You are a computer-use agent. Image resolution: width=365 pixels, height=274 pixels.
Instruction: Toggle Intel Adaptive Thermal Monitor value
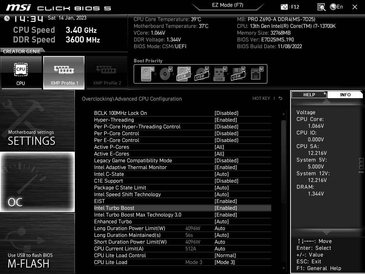coord(226,167)
